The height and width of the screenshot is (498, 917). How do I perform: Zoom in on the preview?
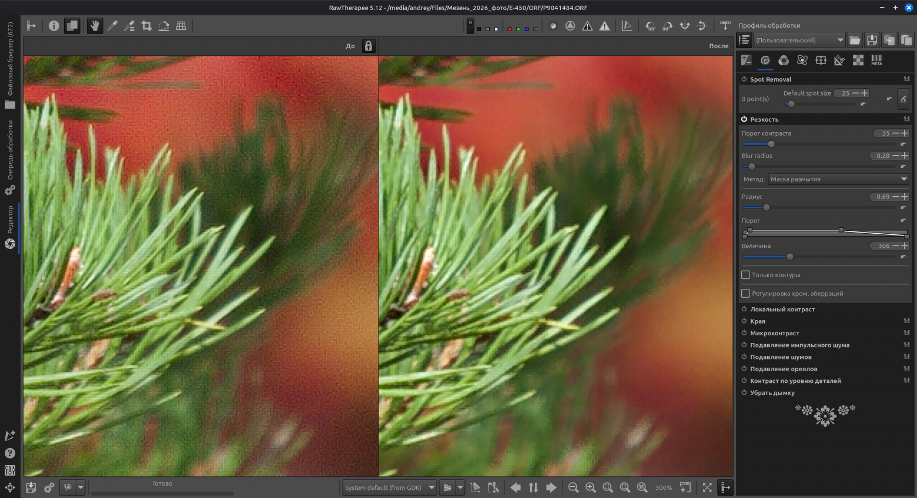(590, 487)
